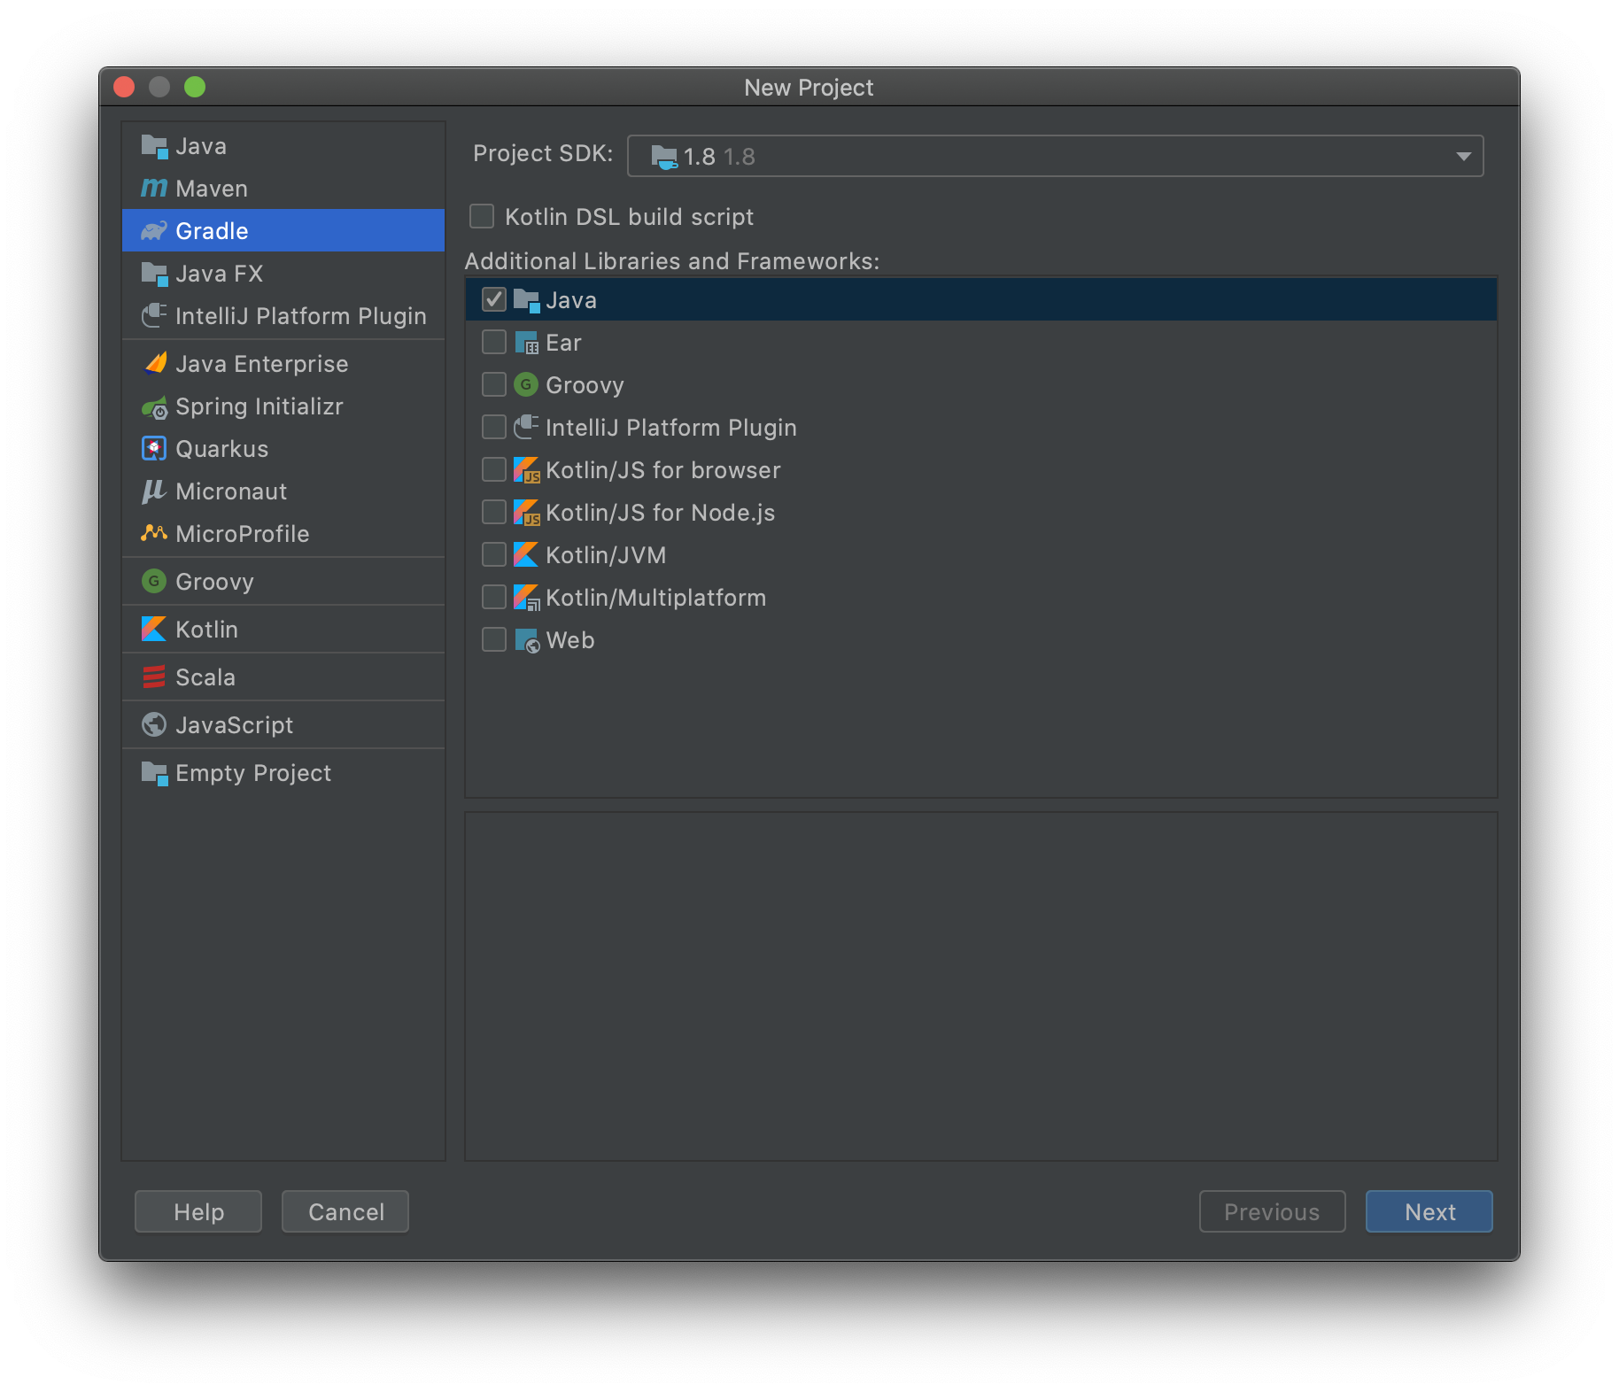Click the Gradle elephant icon
Image resolution: width=1619 pixels, height=1392 pixels.
pos(154,231)
